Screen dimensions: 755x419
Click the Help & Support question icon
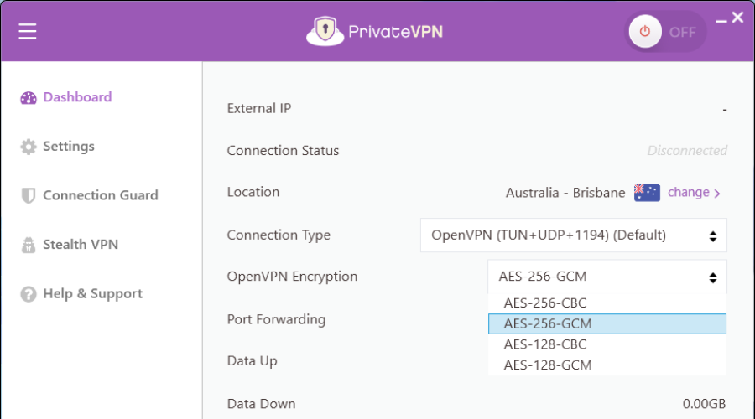(29, 294)
